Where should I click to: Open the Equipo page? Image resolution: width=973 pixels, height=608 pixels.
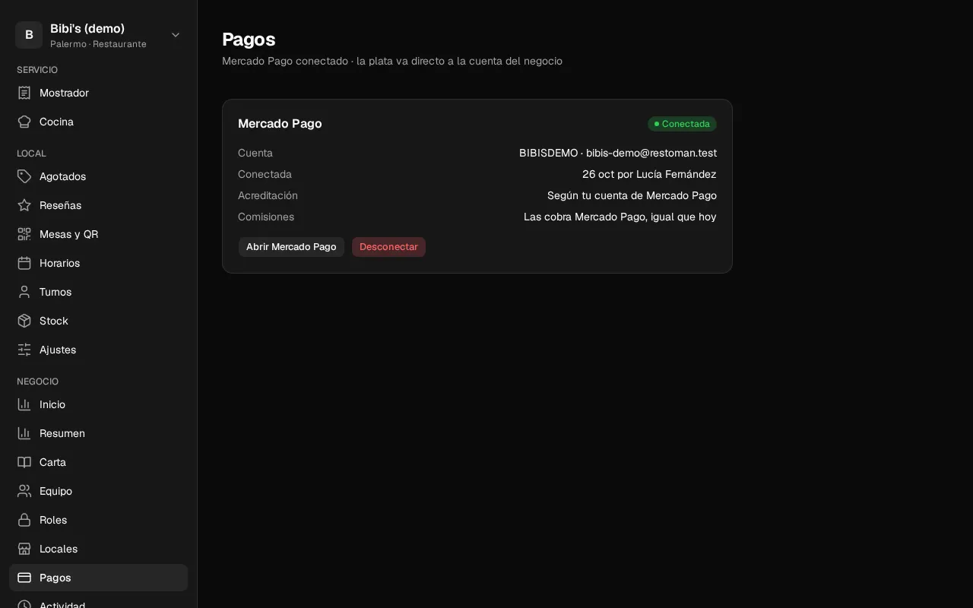coord(99,491)
